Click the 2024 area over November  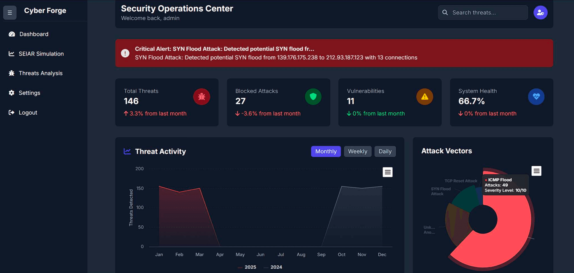(362, 217)
